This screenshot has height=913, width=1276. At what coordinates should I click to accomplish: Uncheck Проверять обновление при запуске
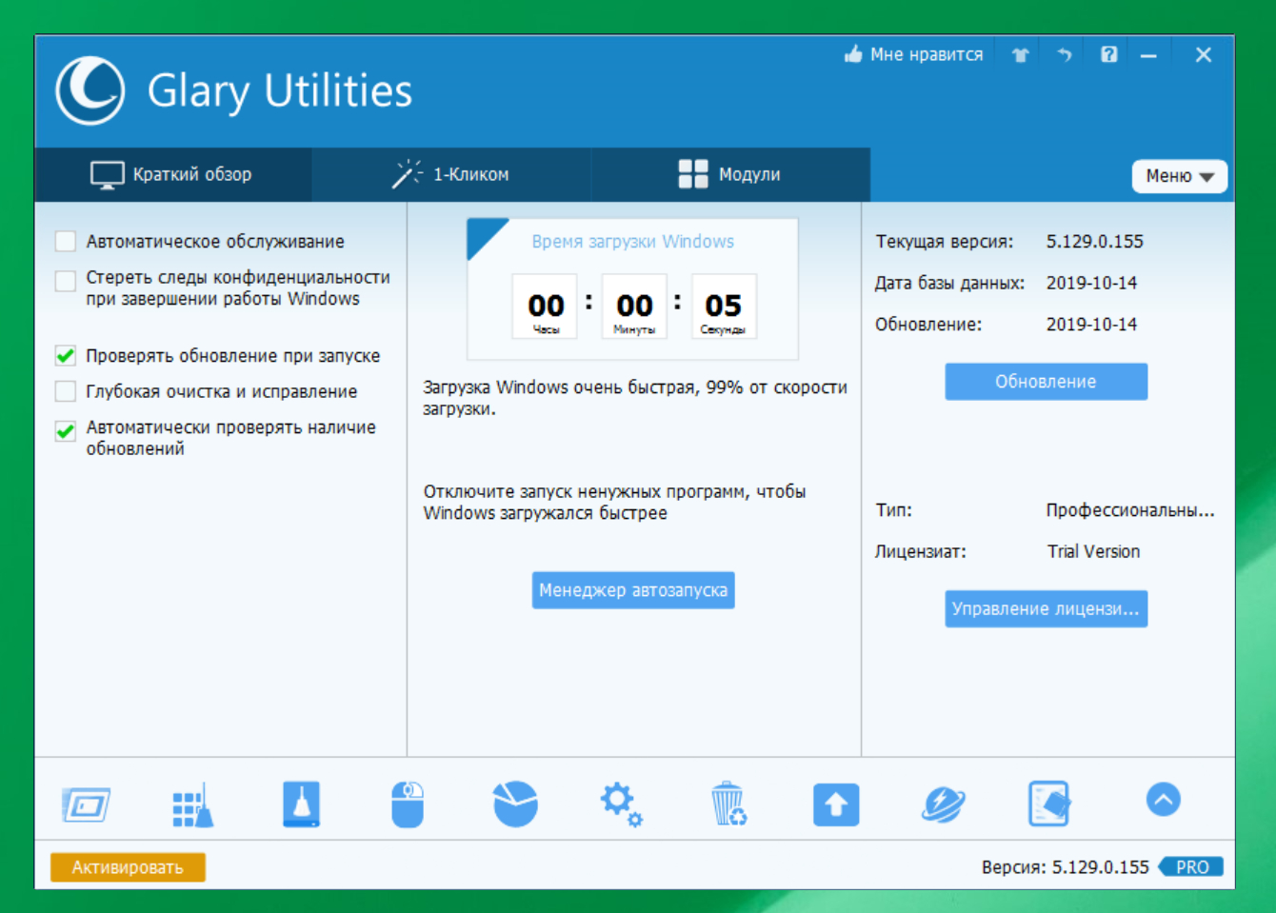66,356
